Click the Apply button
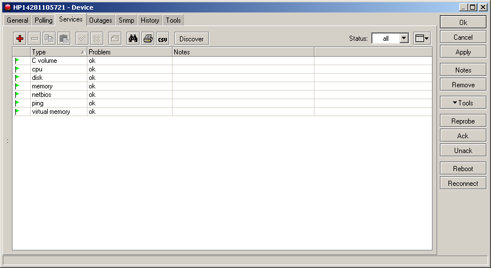Image resolution: width=491 pixels, height=268 pixels. pyautogui.click(x=463, y=52)
